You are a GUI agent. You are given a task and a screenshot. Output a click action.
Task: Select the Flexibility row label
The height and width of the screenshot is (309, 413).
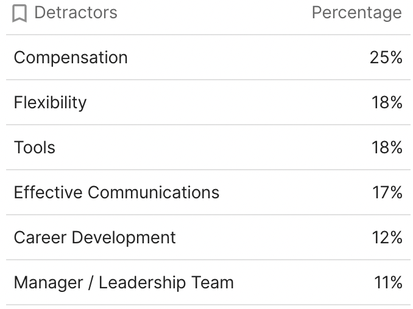point(50,103)
